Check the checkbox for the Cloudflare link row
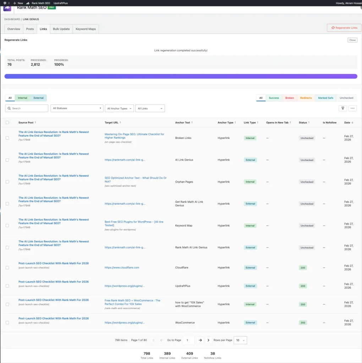The image size is (362, 363). (x=7, y=268)
